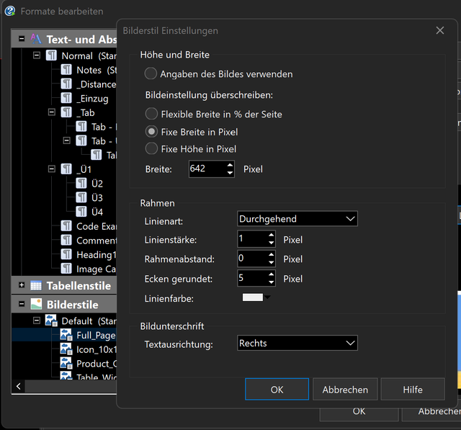Select the Text- und Absatzstile category icon

point(36,39)
